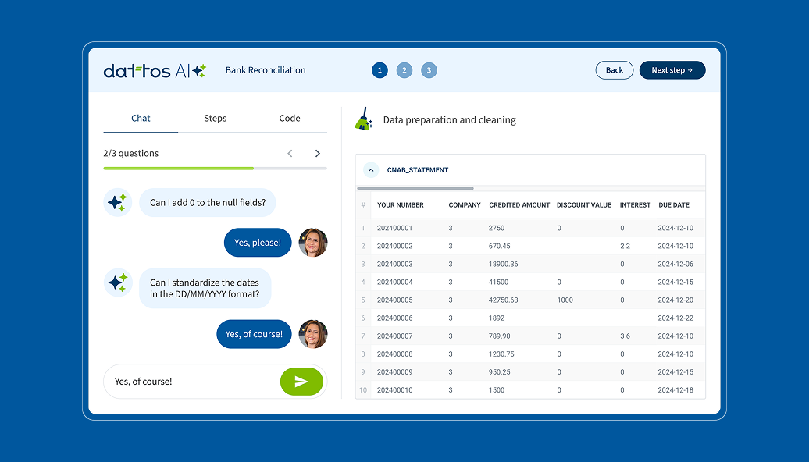Screen dimensions: 809x462
Task: Click cell 202400007
Action: point(394,336)
